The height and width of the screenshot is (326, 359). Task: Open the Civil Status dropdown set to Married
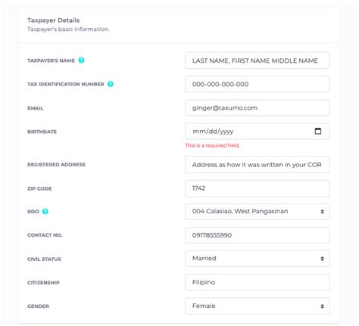tap(258, 259)
